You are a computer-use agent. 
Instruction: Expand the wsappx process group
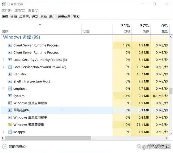coord(3,132)
